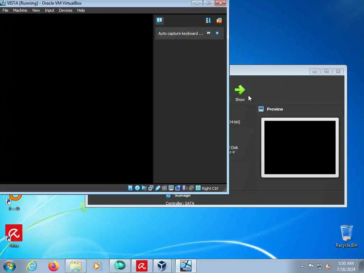
Task: Click the USB devices status icon
Action: point(157,188)
